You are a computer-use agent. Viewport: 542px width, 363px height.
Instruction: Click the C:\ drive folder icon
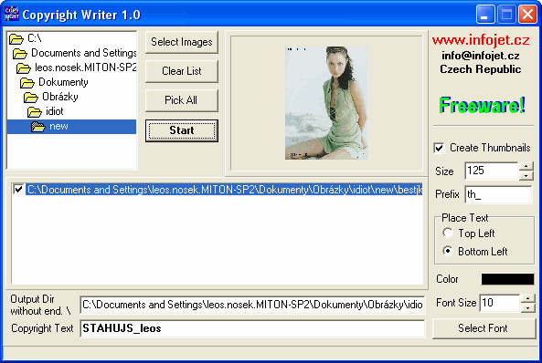click(16, 38)
